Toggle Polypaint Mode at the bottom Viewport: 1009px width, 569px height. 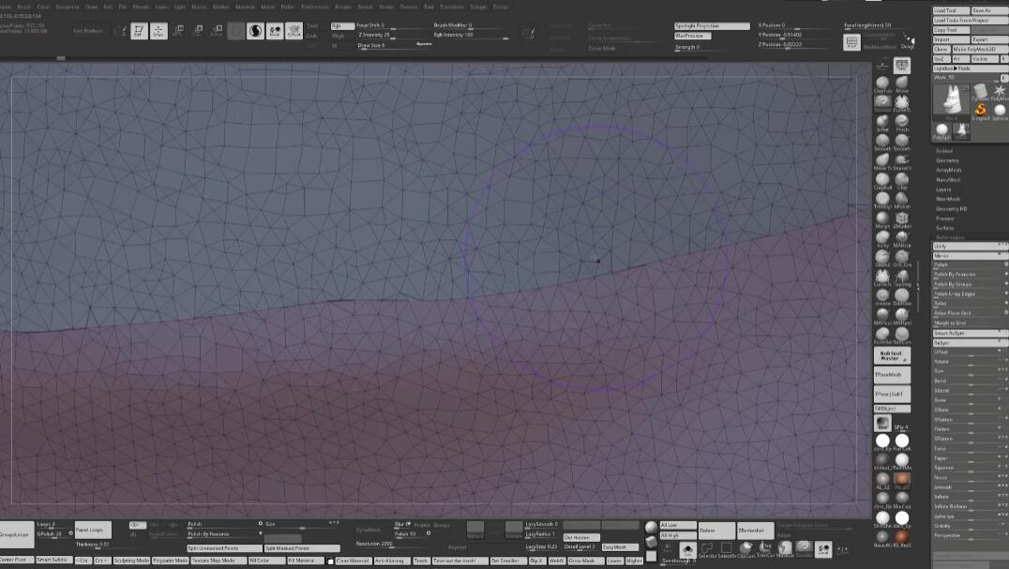coord(171,561)
